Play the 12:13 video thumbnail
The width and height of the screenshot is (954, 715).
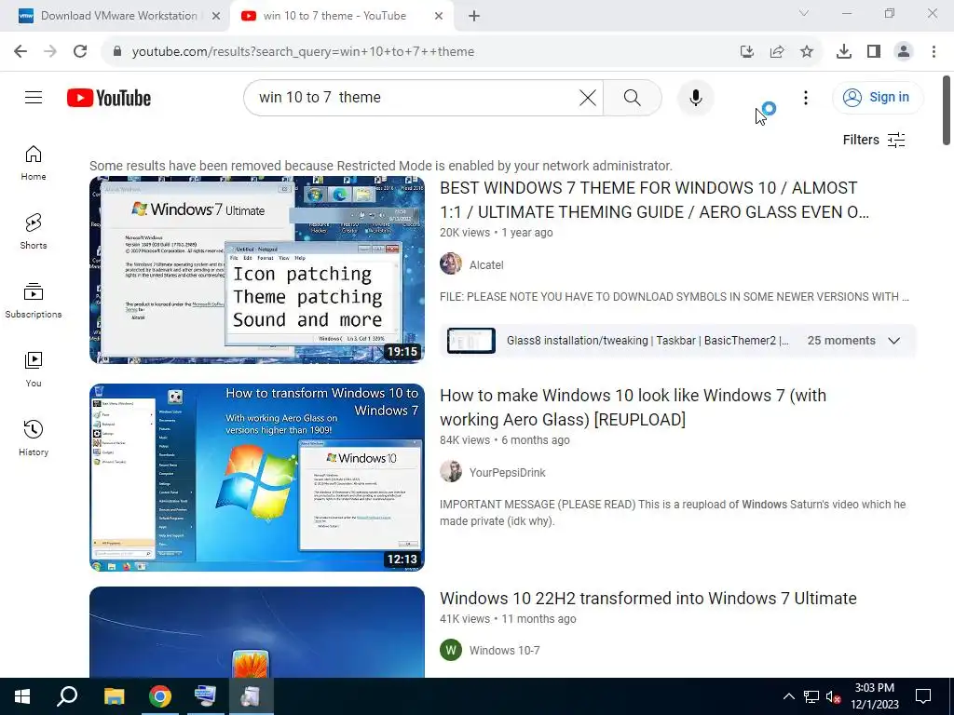(x=257, y=478)
